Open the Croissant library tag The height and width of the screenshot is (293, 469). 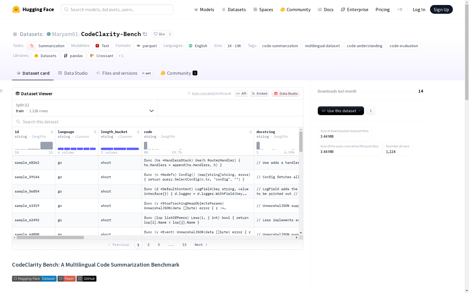[102, 56]
